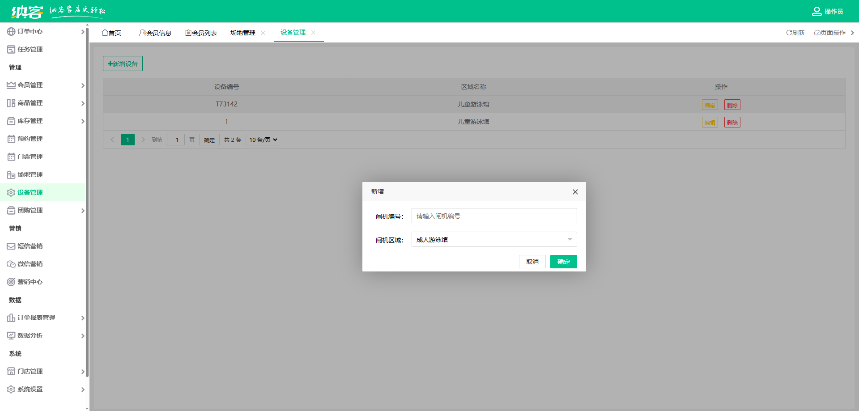Viewport: 859px width, 411px height.
Task: Open 营销中心 target icon
Action: [x=11, y=282]
